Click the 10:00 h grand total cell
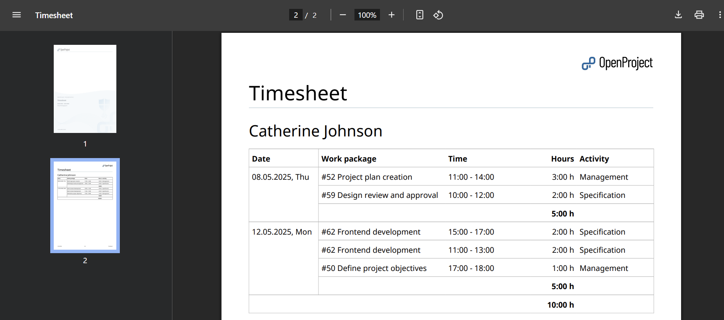Screen dimensions: 724x320 [560, 305]
